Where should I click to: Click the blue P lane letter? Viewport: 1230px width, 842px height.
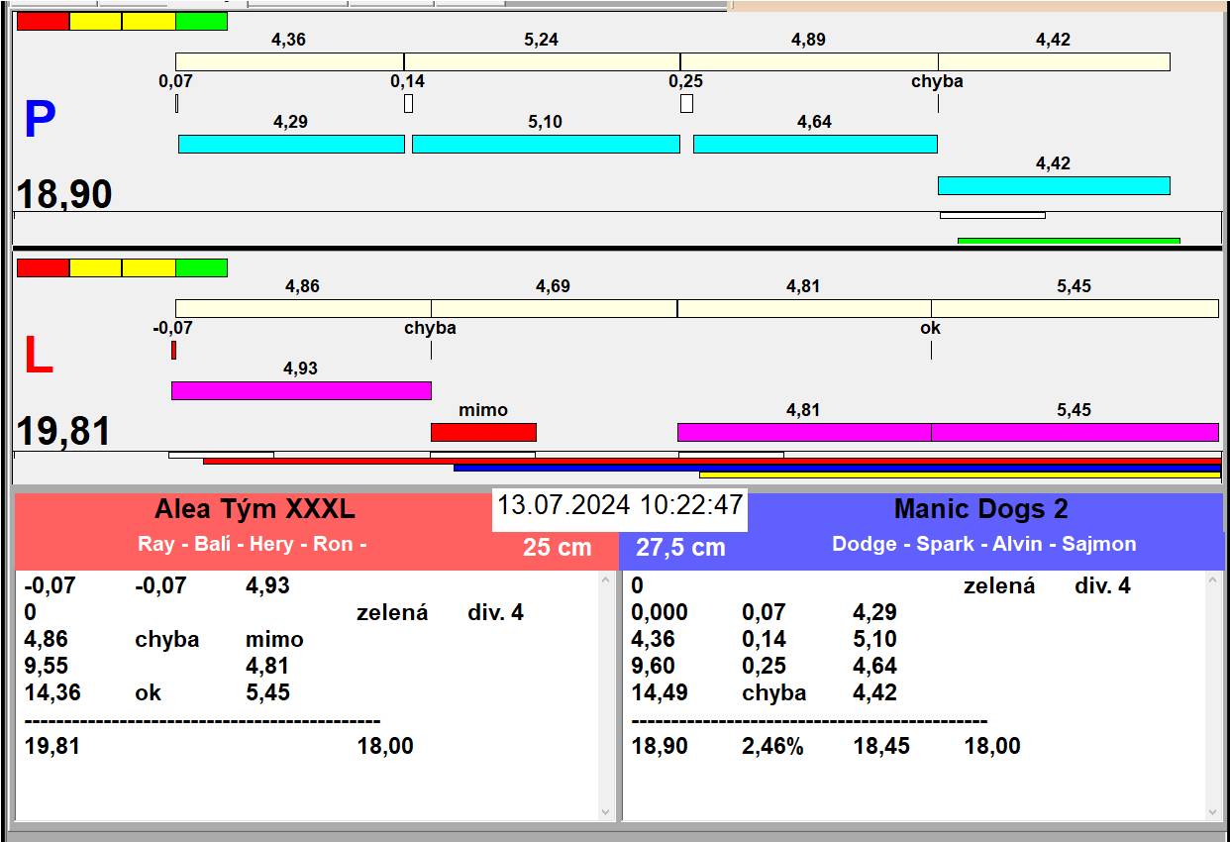(40, 121)
